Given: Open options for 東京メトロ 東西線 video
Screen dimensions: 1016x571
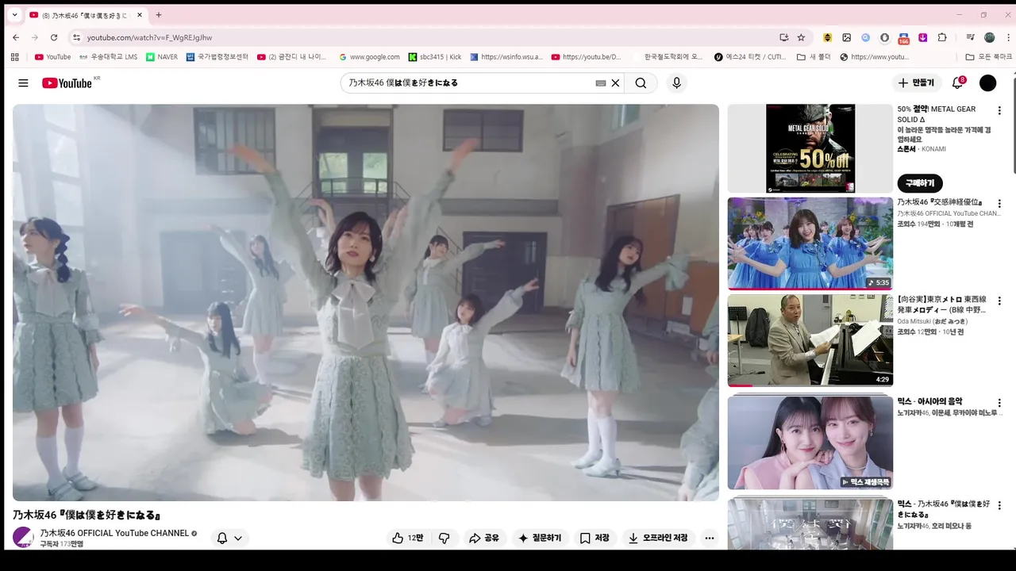Looking at the screenshot, I should tap(999, 301).
